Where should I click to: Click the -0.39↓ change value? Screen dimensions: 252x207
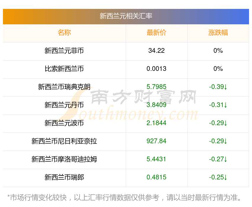click(x=218, y=87)
